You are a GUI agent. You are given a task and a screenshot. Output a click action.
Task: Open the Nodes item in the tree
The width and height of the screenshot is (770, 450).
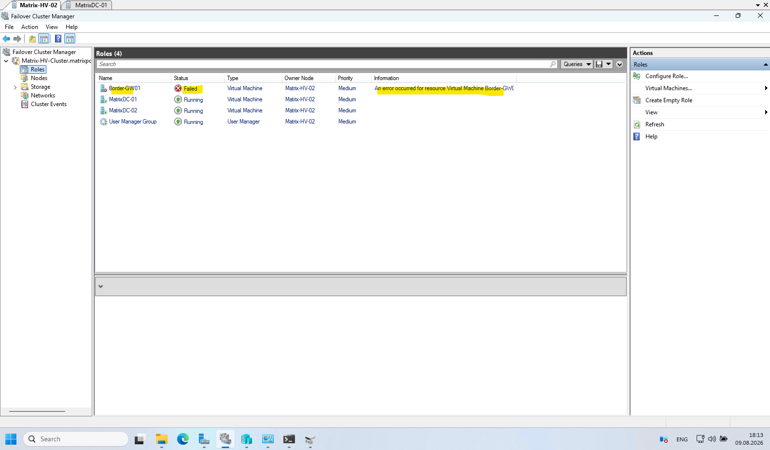[x=39, y=78]
